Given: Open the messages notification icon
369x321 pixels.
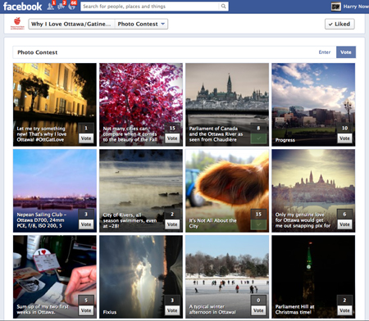Looking at the screenshot, I should click(x=61, y=7).
